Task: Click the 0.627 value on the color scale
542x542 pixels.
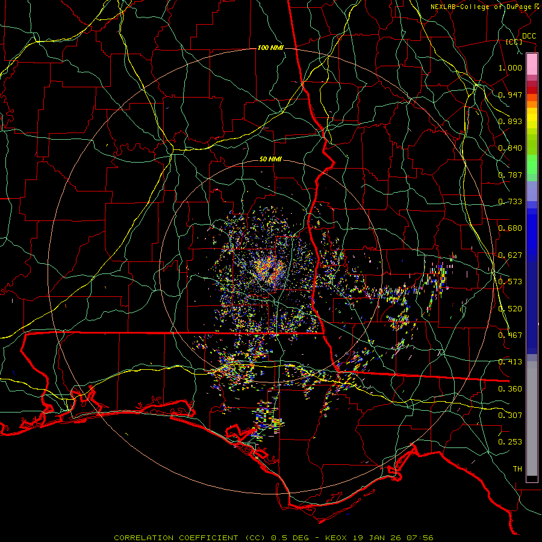Action: coord(510,255)
